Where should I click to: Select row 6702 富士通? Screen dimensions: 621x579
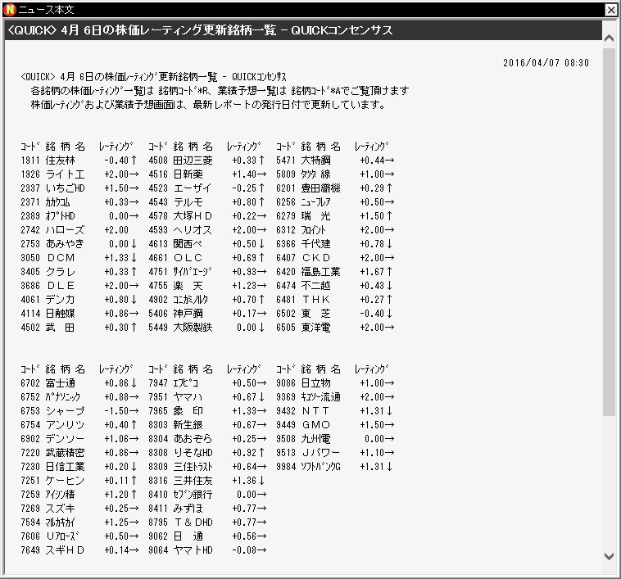click(x=79, y=383)
